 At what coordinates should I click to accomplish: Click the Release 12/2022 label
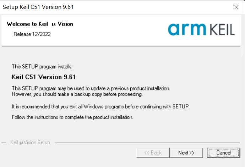tap(32, 34)
